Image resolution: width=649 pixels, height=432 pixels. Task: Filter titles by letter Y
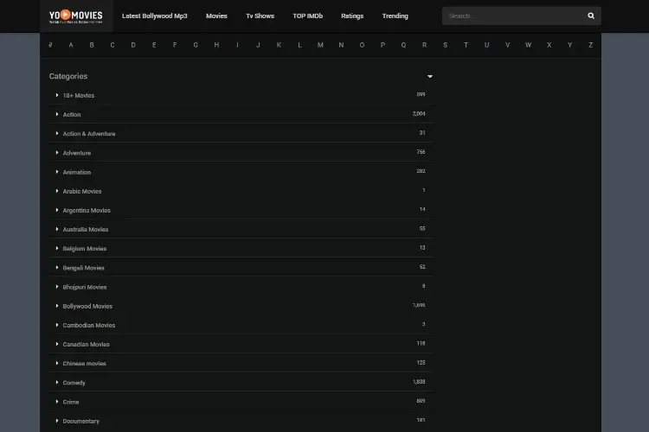(570, 45)
